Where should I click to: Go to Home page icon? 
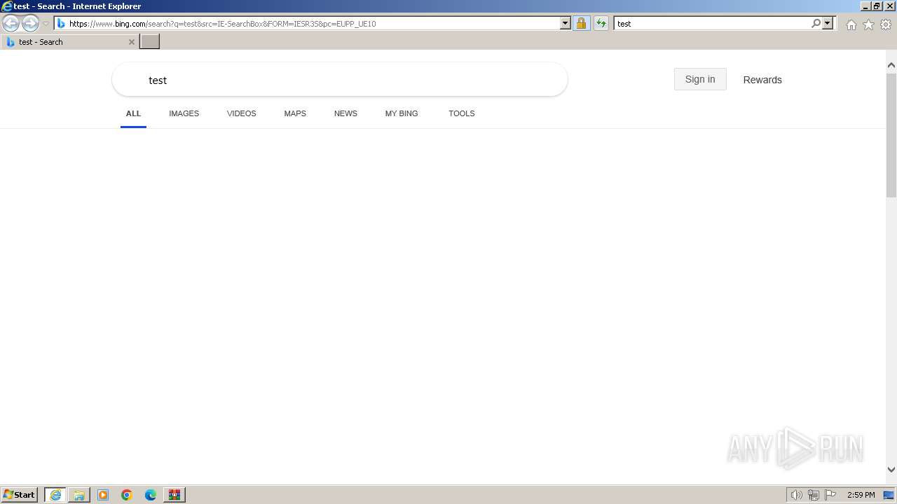(x=851, y=24)
